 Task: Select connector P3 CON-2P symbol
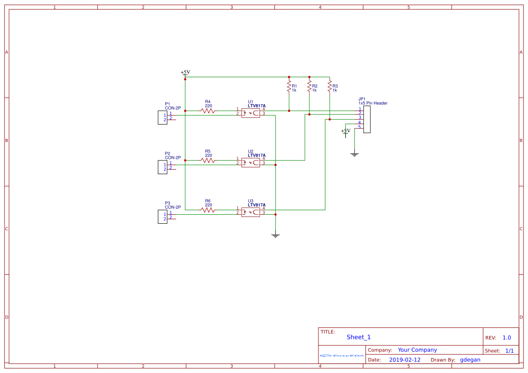click(x=162, y=217)
